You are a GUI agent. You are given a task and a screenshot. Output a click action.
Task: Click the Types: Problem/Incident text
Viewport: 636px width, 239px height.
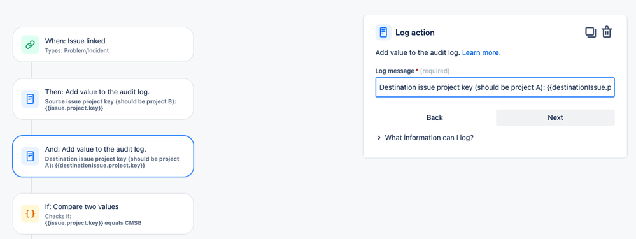pos(76,51)
